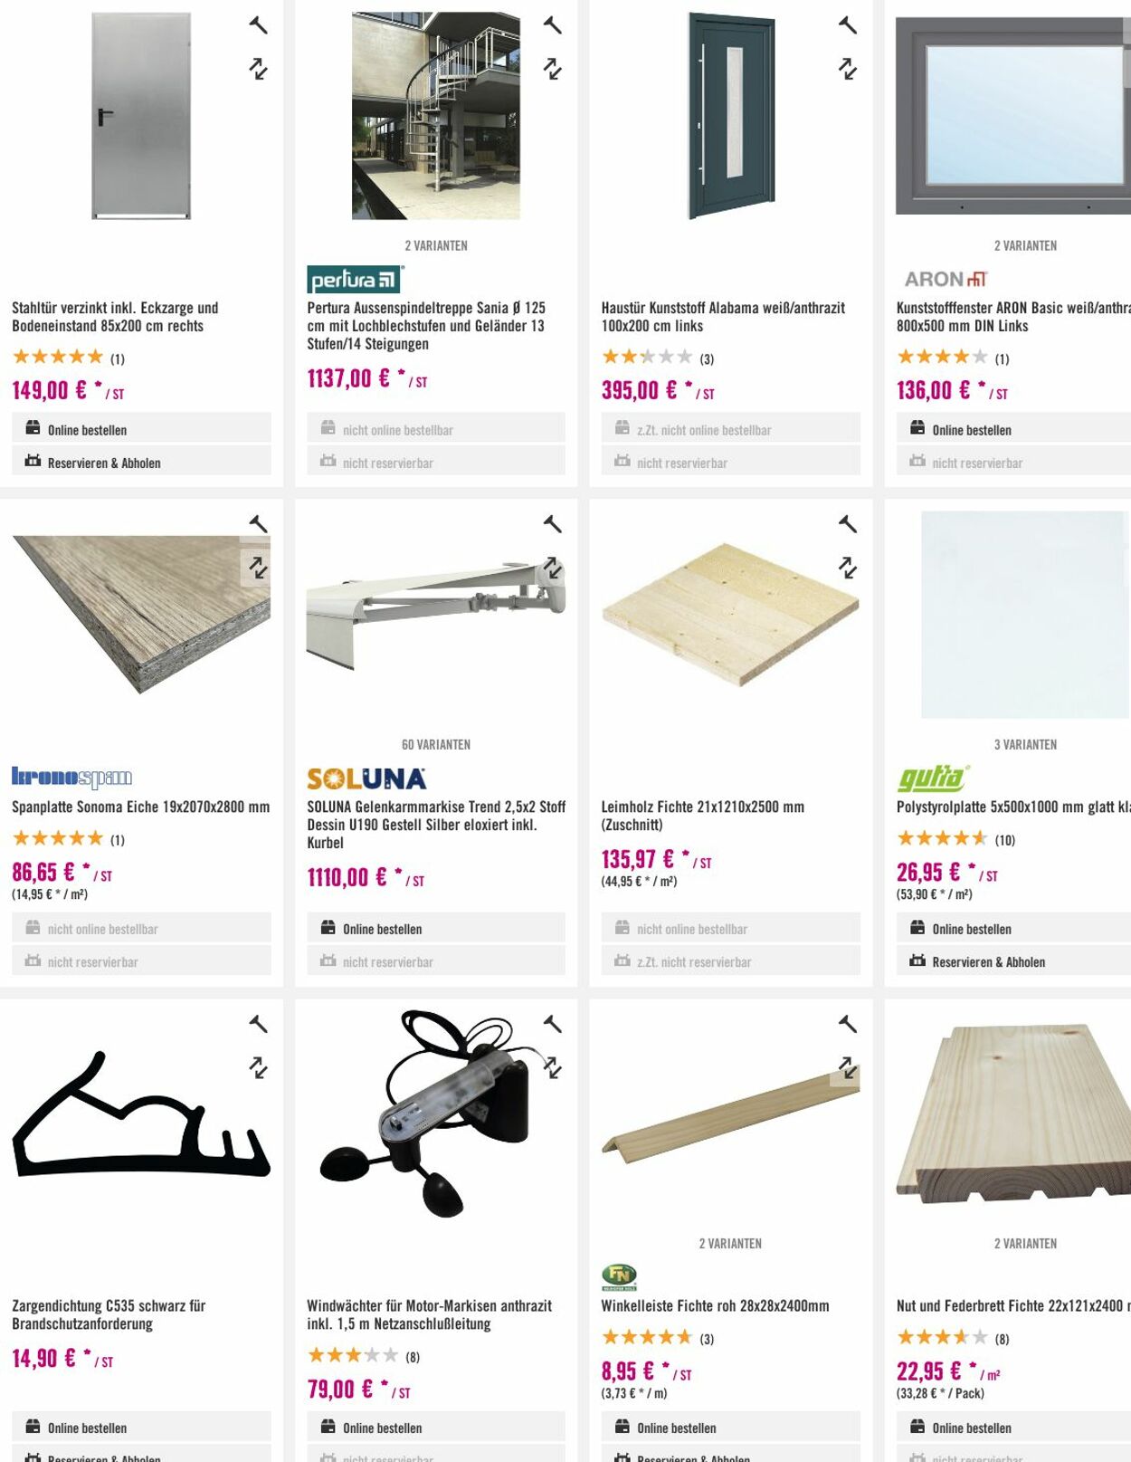Click hammer icon on Pertura Aussenspindeltreppe product
This screenshot has height=1462, width=1131.
pyautogui.click(x=553, y=25)
